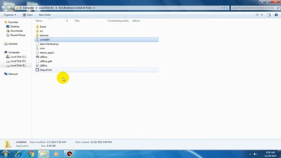This screenshot has width=281, height=158.
Task: Open the Extras folder
Action: 43,27
